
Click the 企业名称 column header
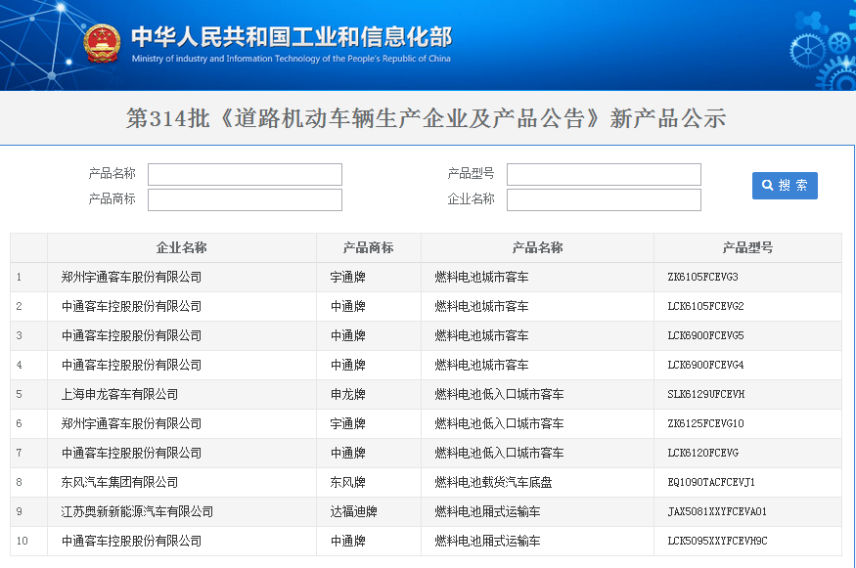tap(181, 247)
